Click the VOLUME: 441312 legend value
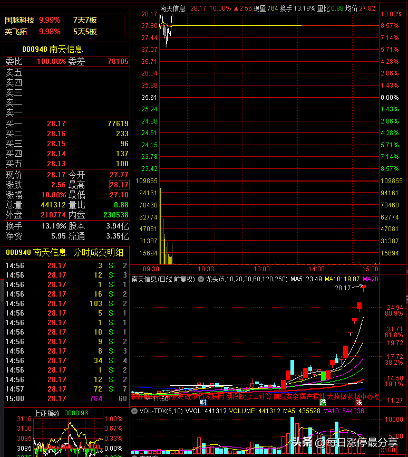408x457 pixels. click(255, 411)
